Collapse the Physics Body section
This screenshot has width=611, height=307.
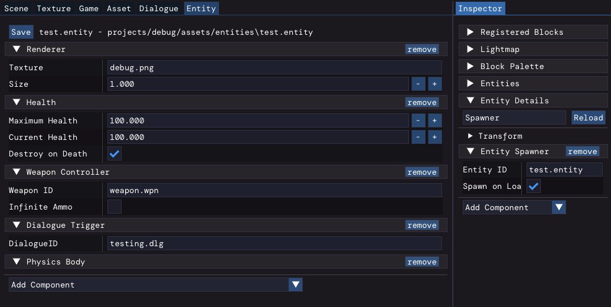[x=17, y=262]
